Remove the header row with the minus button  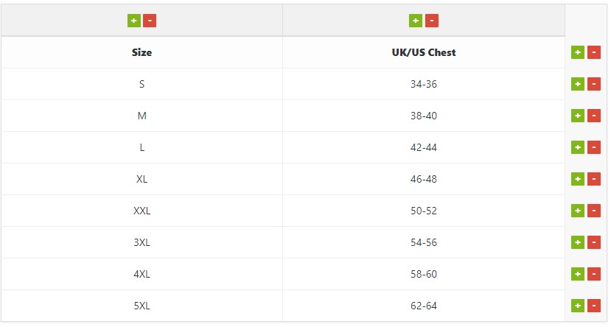click(x=594, y=52)
